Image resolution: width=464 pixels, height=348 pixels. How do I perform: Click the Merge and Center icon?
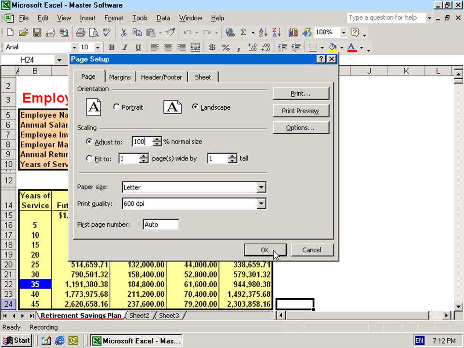[x=195, y=47]
